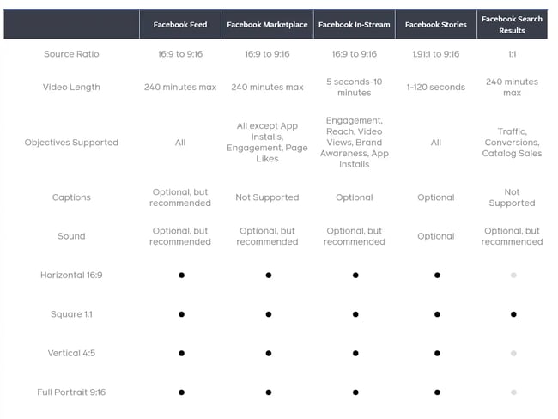Image resolution: width=558 pixels, height=419 pixels.
Task: Click the Facebook In-Stream header cell
Action: coord(354,25)
